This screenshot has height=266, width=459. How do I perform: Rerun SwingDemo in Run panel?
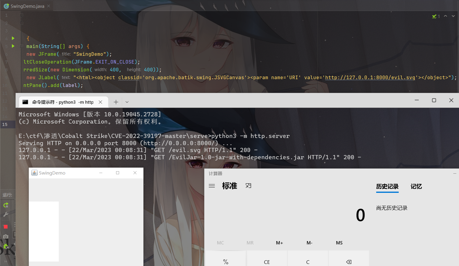click(6, 205)
